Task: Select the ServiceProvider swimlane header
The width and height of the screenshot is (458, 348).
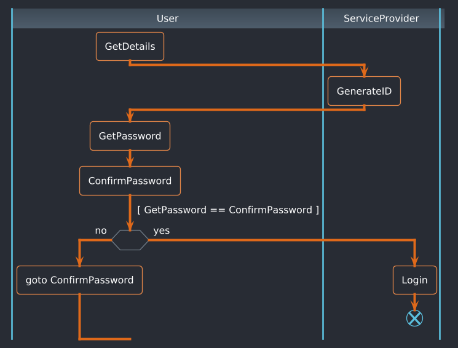Action: click(381, 18)
